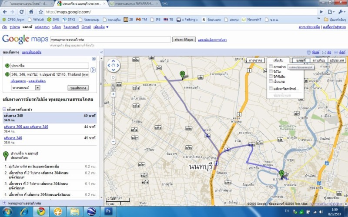Edit the start point A field ปากเกร็ด
The image size is (348, 217).
coord(50,66)
